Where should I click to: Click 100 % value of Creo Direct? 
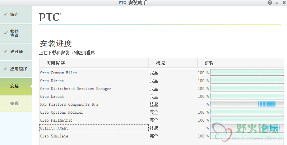point(203,81)
